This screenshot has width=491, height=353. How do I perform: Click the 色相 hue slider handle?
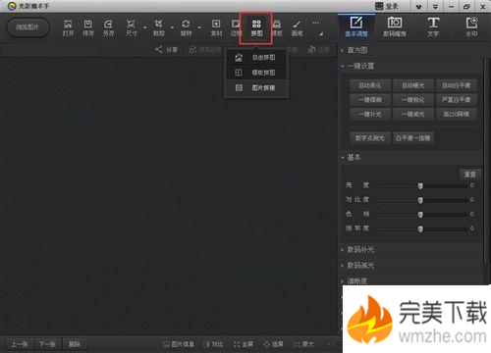(420, 215)
